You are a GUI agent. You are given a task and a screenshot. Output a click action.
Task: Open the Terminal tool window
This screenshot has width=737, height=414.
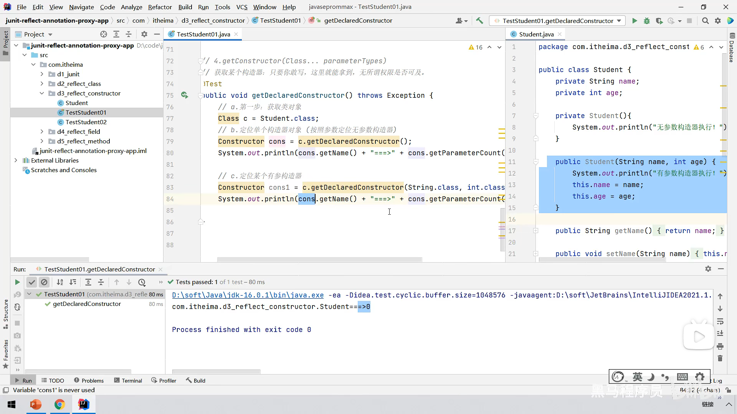coord(128,380)
